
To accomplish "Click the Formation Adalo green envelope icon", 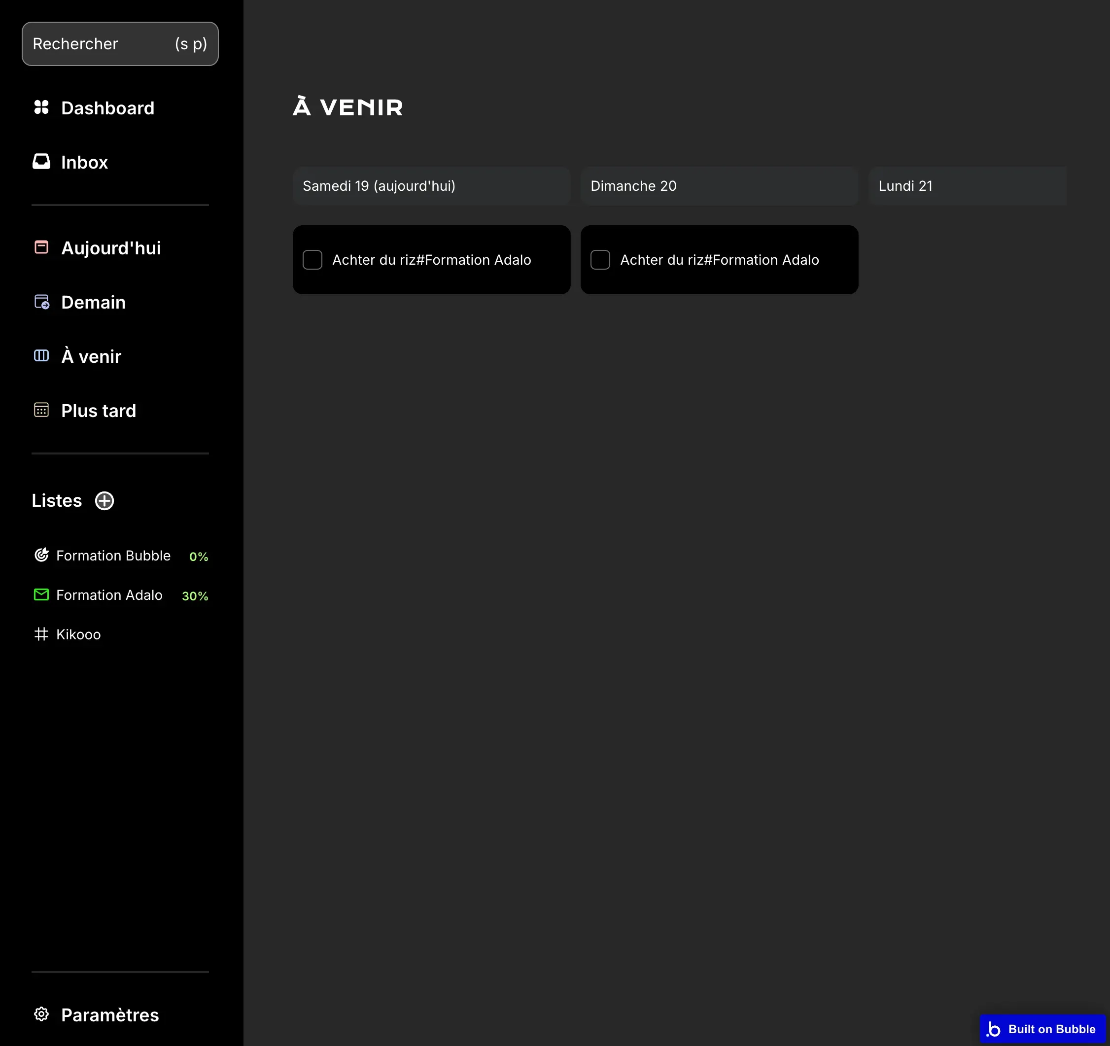I will tap(41, 595).
